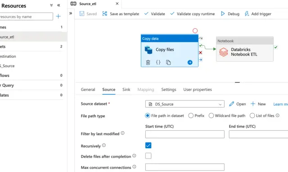Switch to the General tab
Viewport: 288px width, 172px height.
tap(88, 90)
